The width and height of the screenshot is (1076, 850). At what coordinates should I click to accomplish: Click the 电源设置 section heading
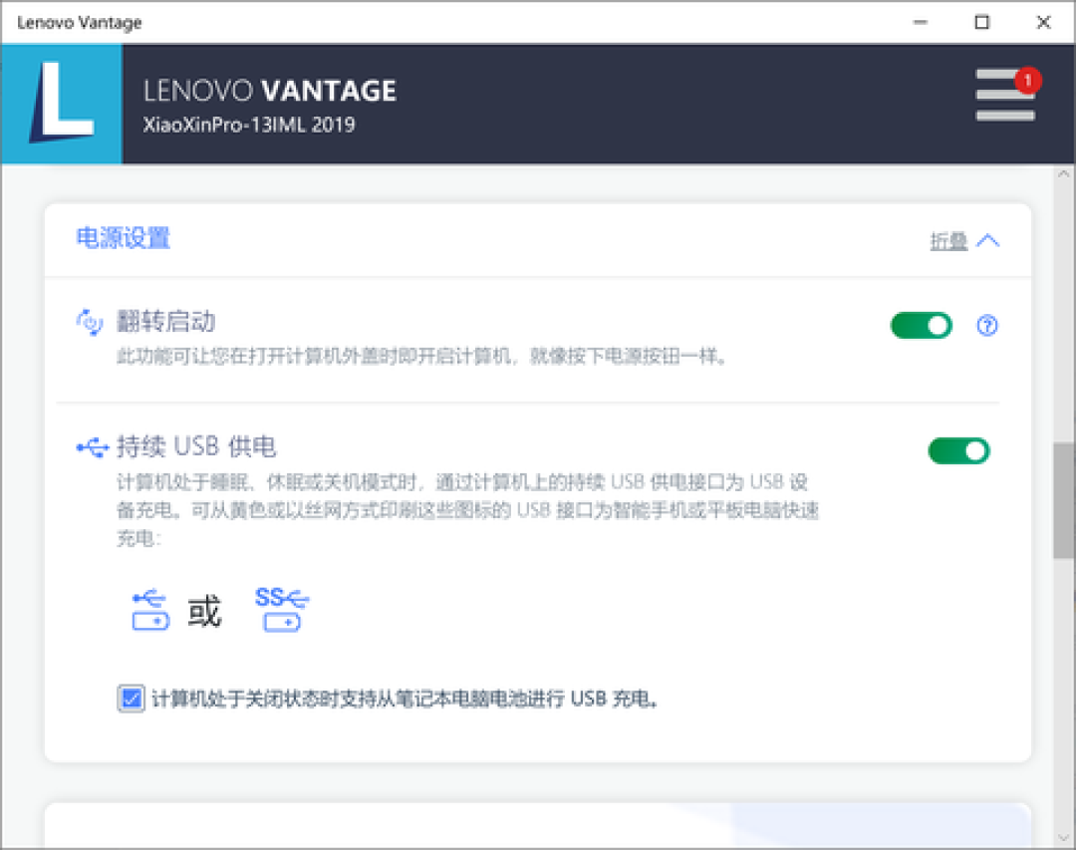[123, 238]
